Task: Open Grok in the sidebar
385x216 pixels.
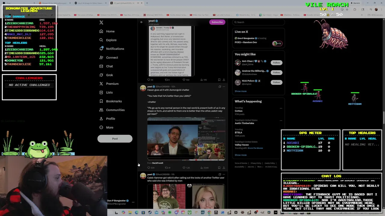Action: click(106, 75)
